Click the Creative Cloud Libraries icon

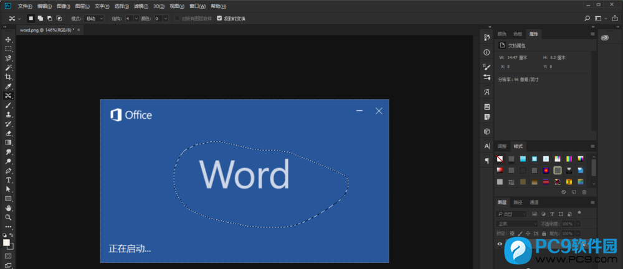604,38
